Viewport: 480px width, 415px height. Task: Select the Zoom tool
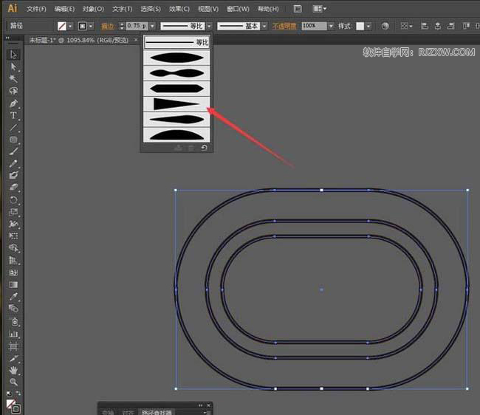(13, 382)
